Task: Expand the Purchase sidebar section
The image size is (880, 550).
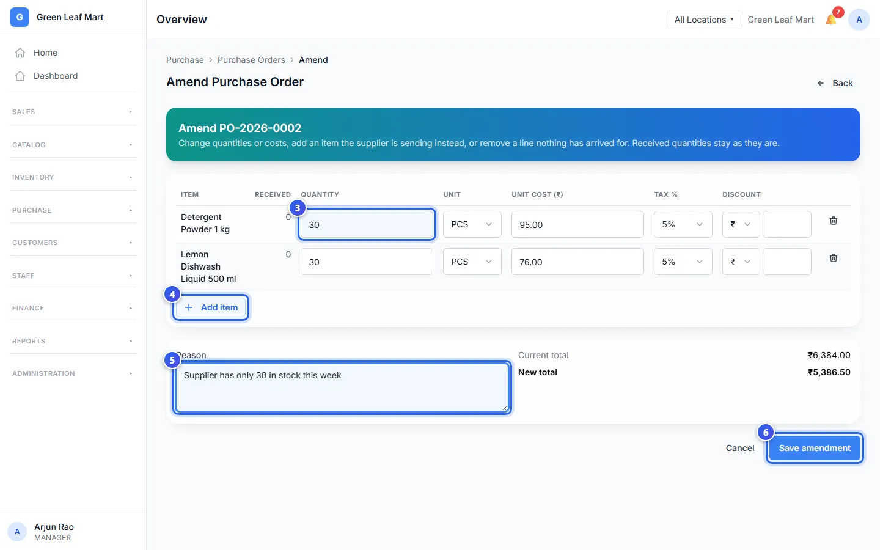Action: click(x=73, y=210)
